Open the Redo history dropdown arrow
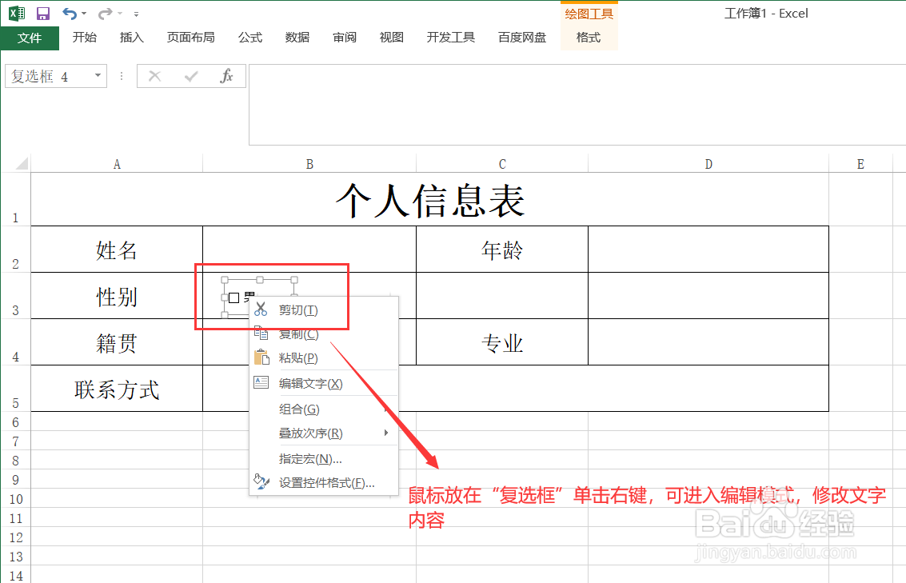 coord(120,14)
